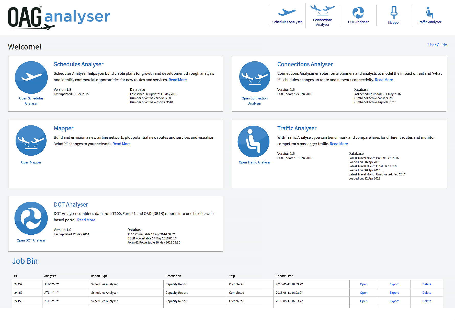This screenshot has width=455, height=320.
Task: Click the Mapper card heading
Action: tap(64, 129)
